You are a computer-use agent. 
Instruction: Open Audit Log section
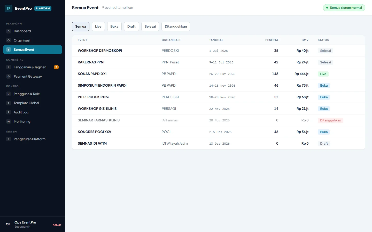coord(33,112)
